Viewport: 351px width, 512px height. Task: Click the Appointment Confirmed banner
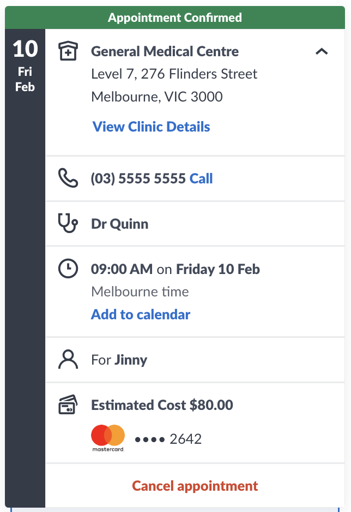[175, 17]
